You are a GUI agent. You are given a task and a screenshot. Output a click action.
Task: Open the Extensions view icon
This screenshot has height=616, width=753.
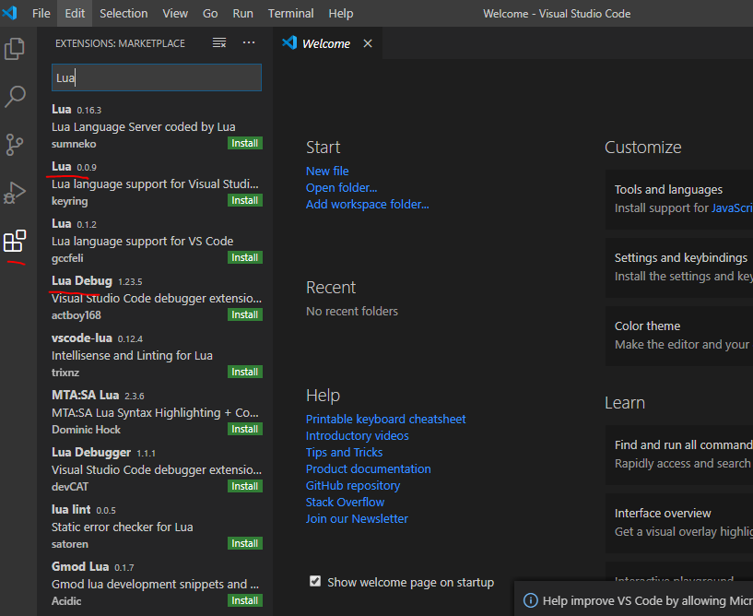[15, 241]
